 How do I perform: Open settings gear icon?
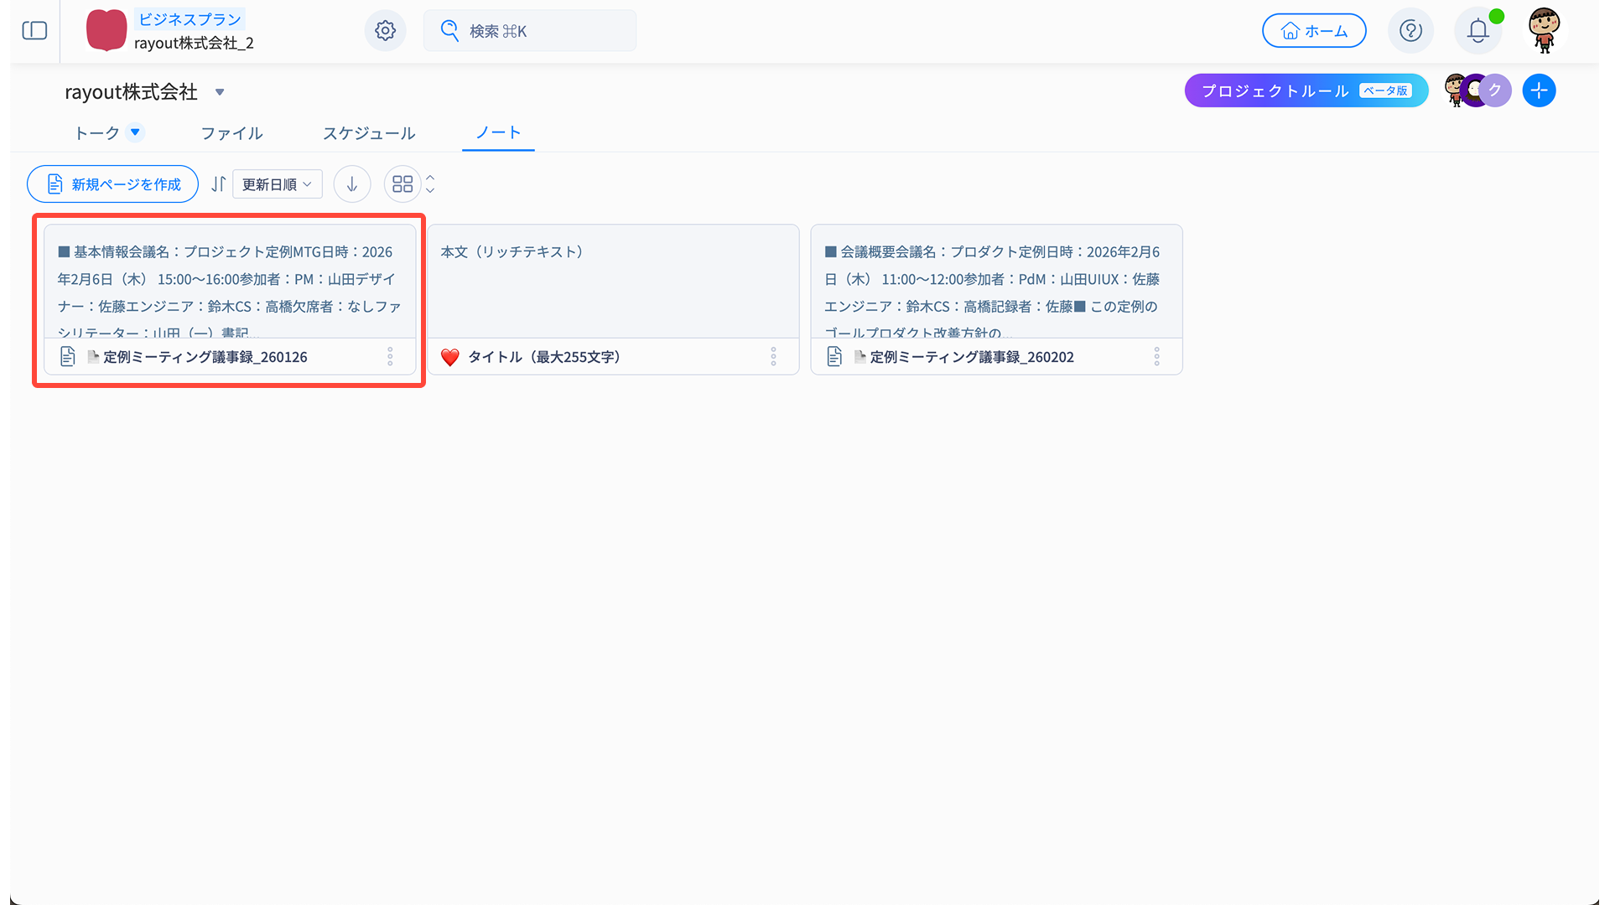coord(385,31)
